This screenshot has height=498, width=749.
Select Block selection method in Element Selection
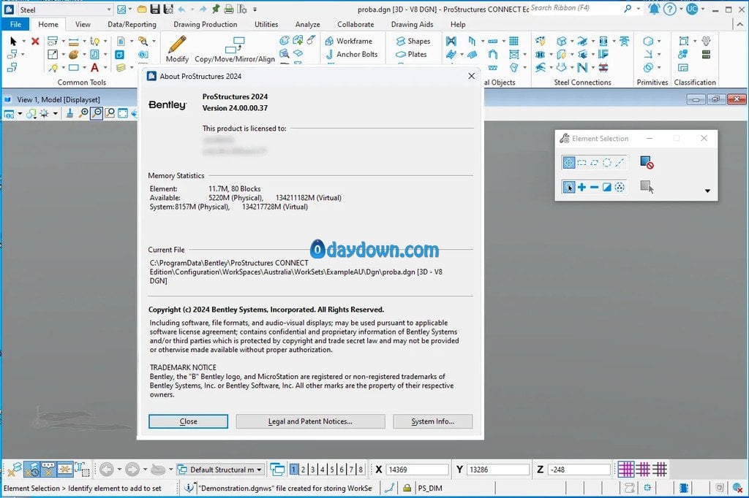[x=581, y=163]
